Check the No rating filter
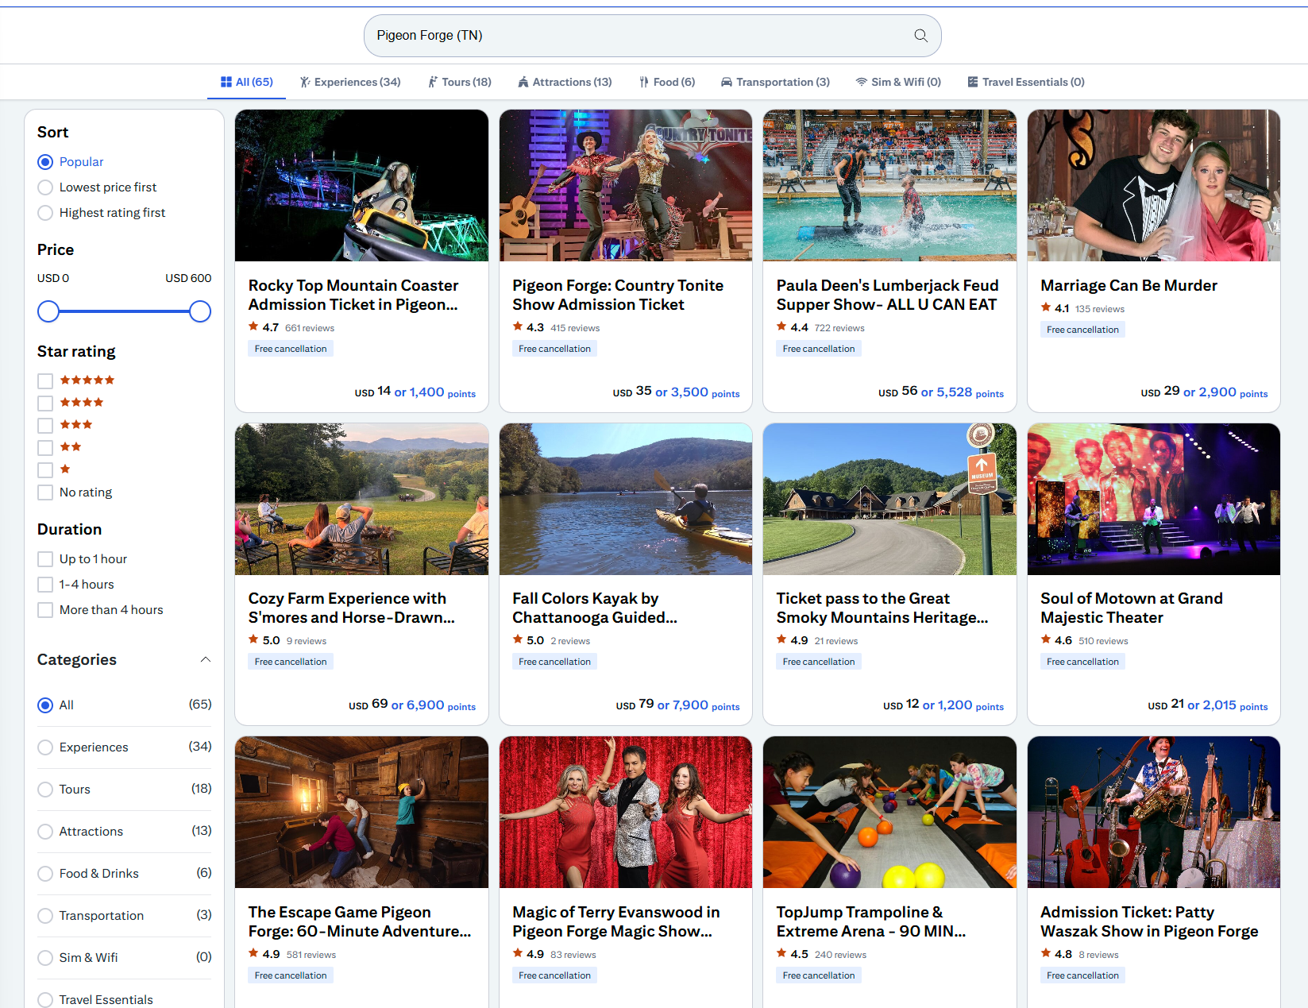The height and width of the screenshot is (1008, 1308). click(x=45, y=492)
